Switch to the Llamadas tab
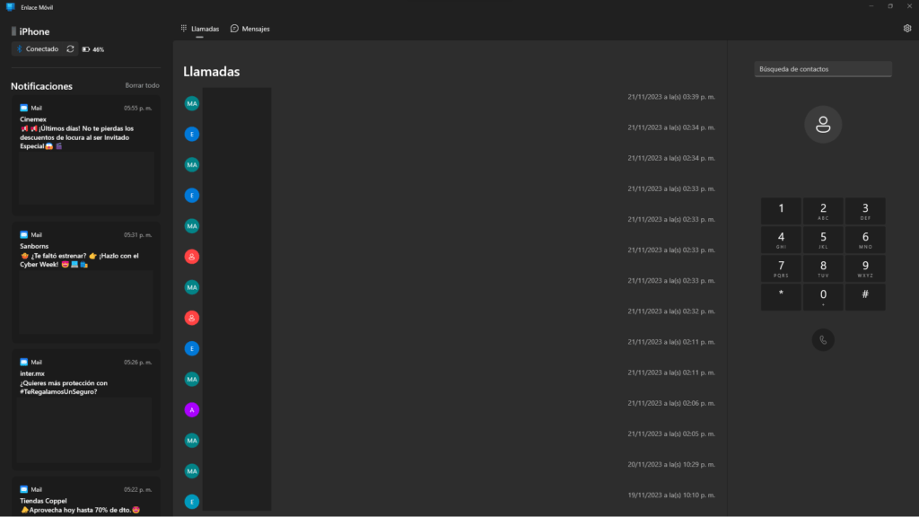This screenshot has height=517, width=919. click(x=200, y=29)
